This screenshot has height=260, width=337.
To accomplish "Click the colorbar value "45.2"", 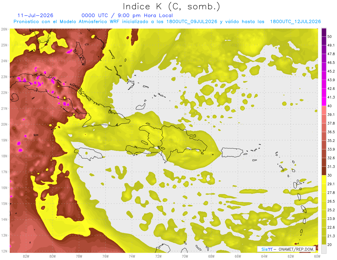I will pyautogui.click(x=331, y=71).
